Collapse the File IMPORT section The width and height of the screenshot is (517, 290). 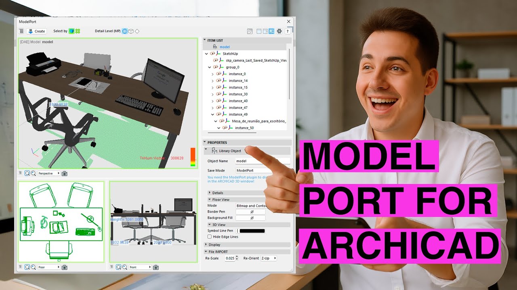(247, 252)
